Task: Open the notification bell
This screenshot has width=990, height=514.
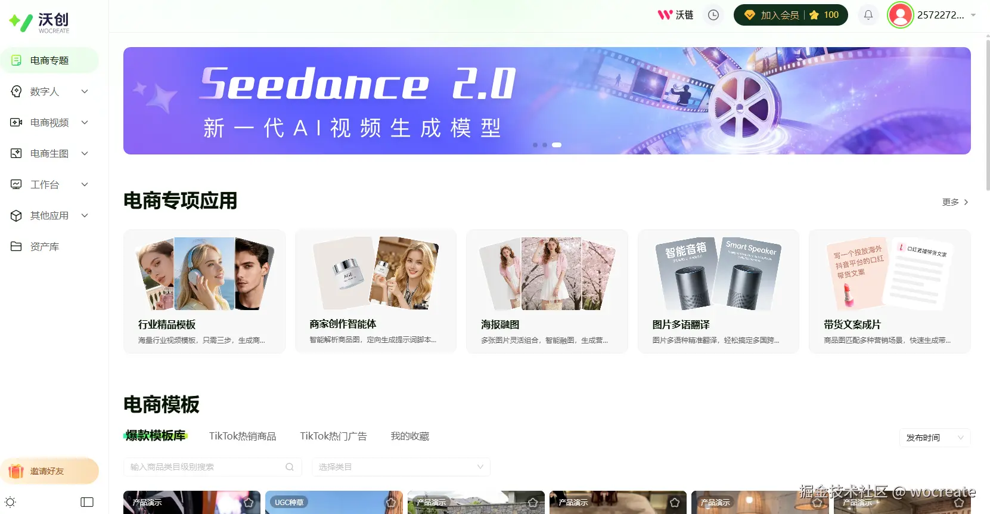Action: (868, 15)
